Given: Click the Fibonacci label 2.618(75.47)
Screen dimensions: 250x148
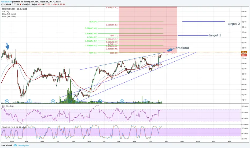Looking at the screenshot, I should (112, 8).
